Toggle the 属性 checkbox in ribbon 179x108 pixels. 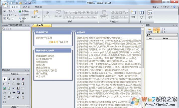pyautogui.click(x=5, y=18)
